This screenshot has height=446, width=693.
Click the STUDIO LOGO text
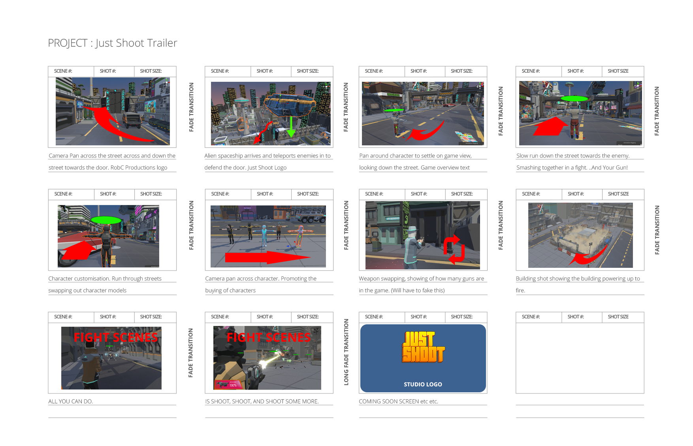pos(423,384)
